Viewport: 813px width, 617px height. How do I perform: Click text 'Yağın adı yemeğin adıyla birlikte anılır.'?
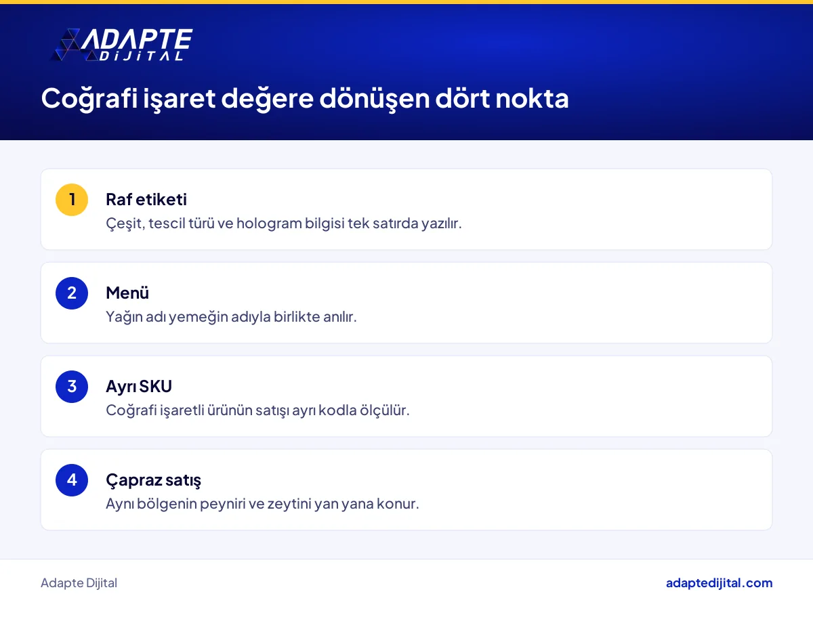(231, 316)
